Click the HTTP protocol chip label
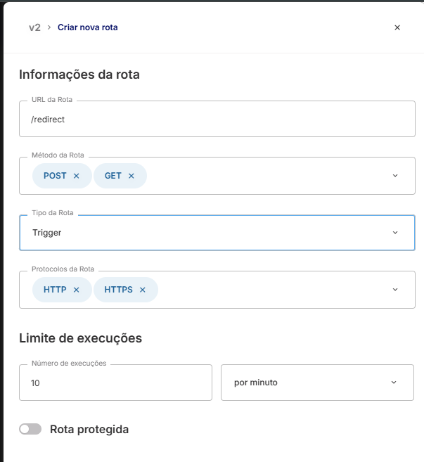The image size is (424, 462). point(55,290)
